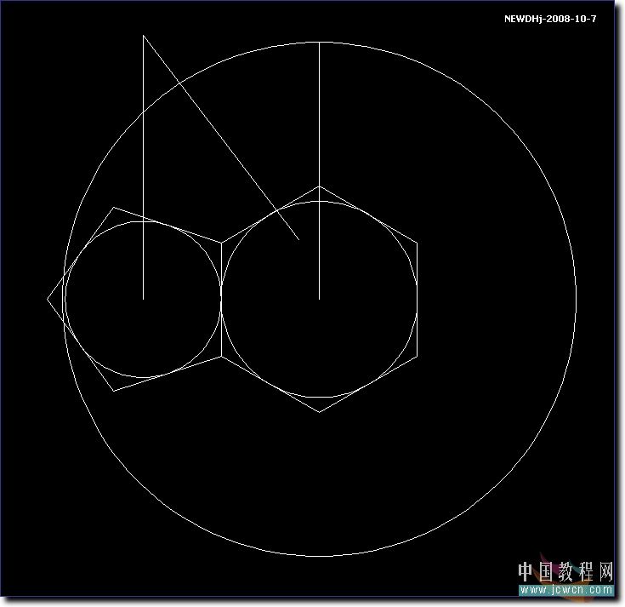Select the top vertex of the hexagon
Viewport: 625px width, 607px height.
pyautogui.click(x=320, y=186)
